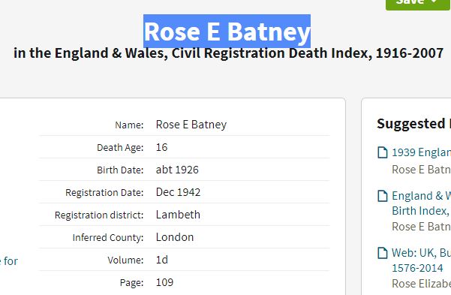The height and width of the screenshot is (295, 451).
Task: Click the Page value 109
Action: pos(164,282)
